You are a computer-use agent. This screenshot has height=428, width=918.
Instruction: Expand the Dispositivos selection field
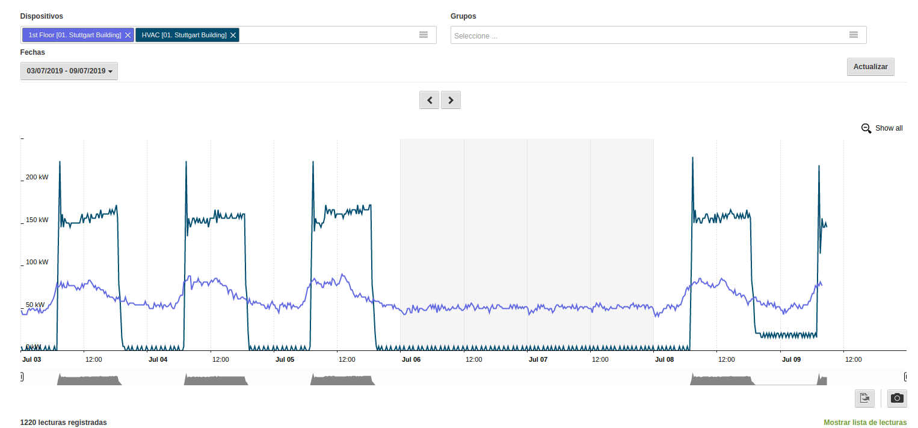pos(229,35)
